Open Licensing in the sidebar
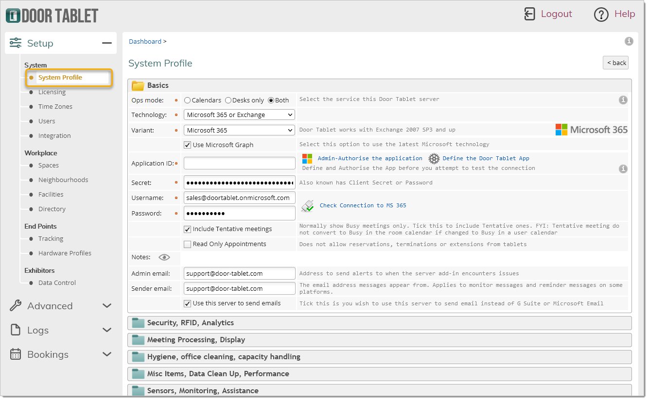Screen dimensions: 648x400 click(52, 92)
